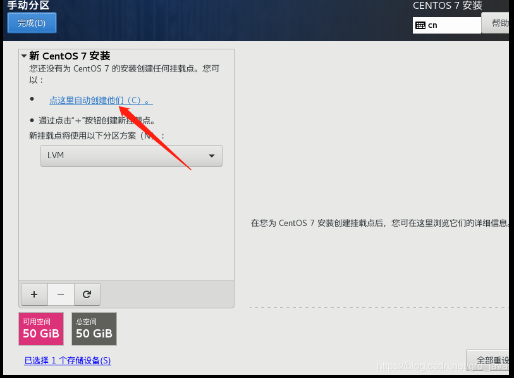Click text 通过点击"+"按钮创建新挂载点
The width and height of the screenshot is (514, 378).
click(97, 120)
